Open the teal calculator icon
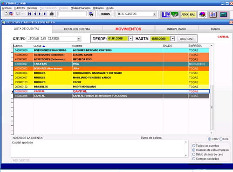This screenshot has height=172, width=233. [224, 14]
